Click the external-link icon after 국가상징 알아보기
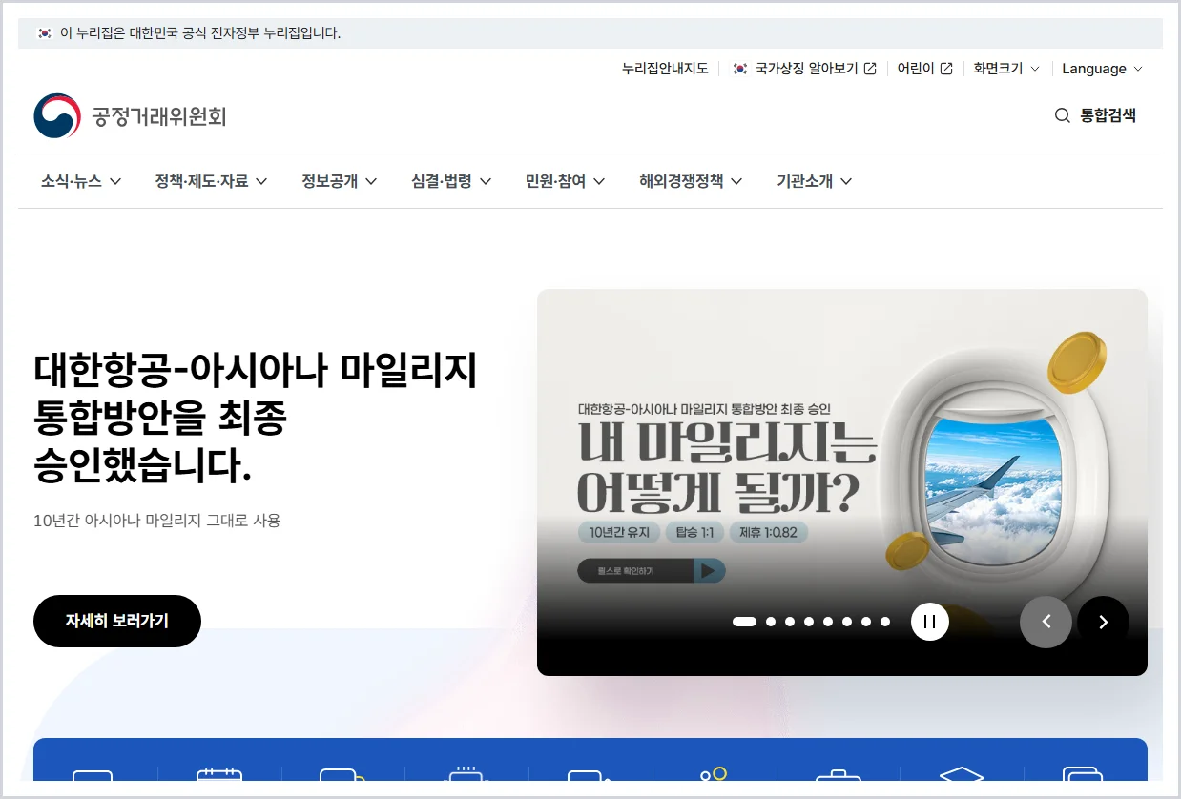This screenshot has width=1181, height=799. (870, 69)
